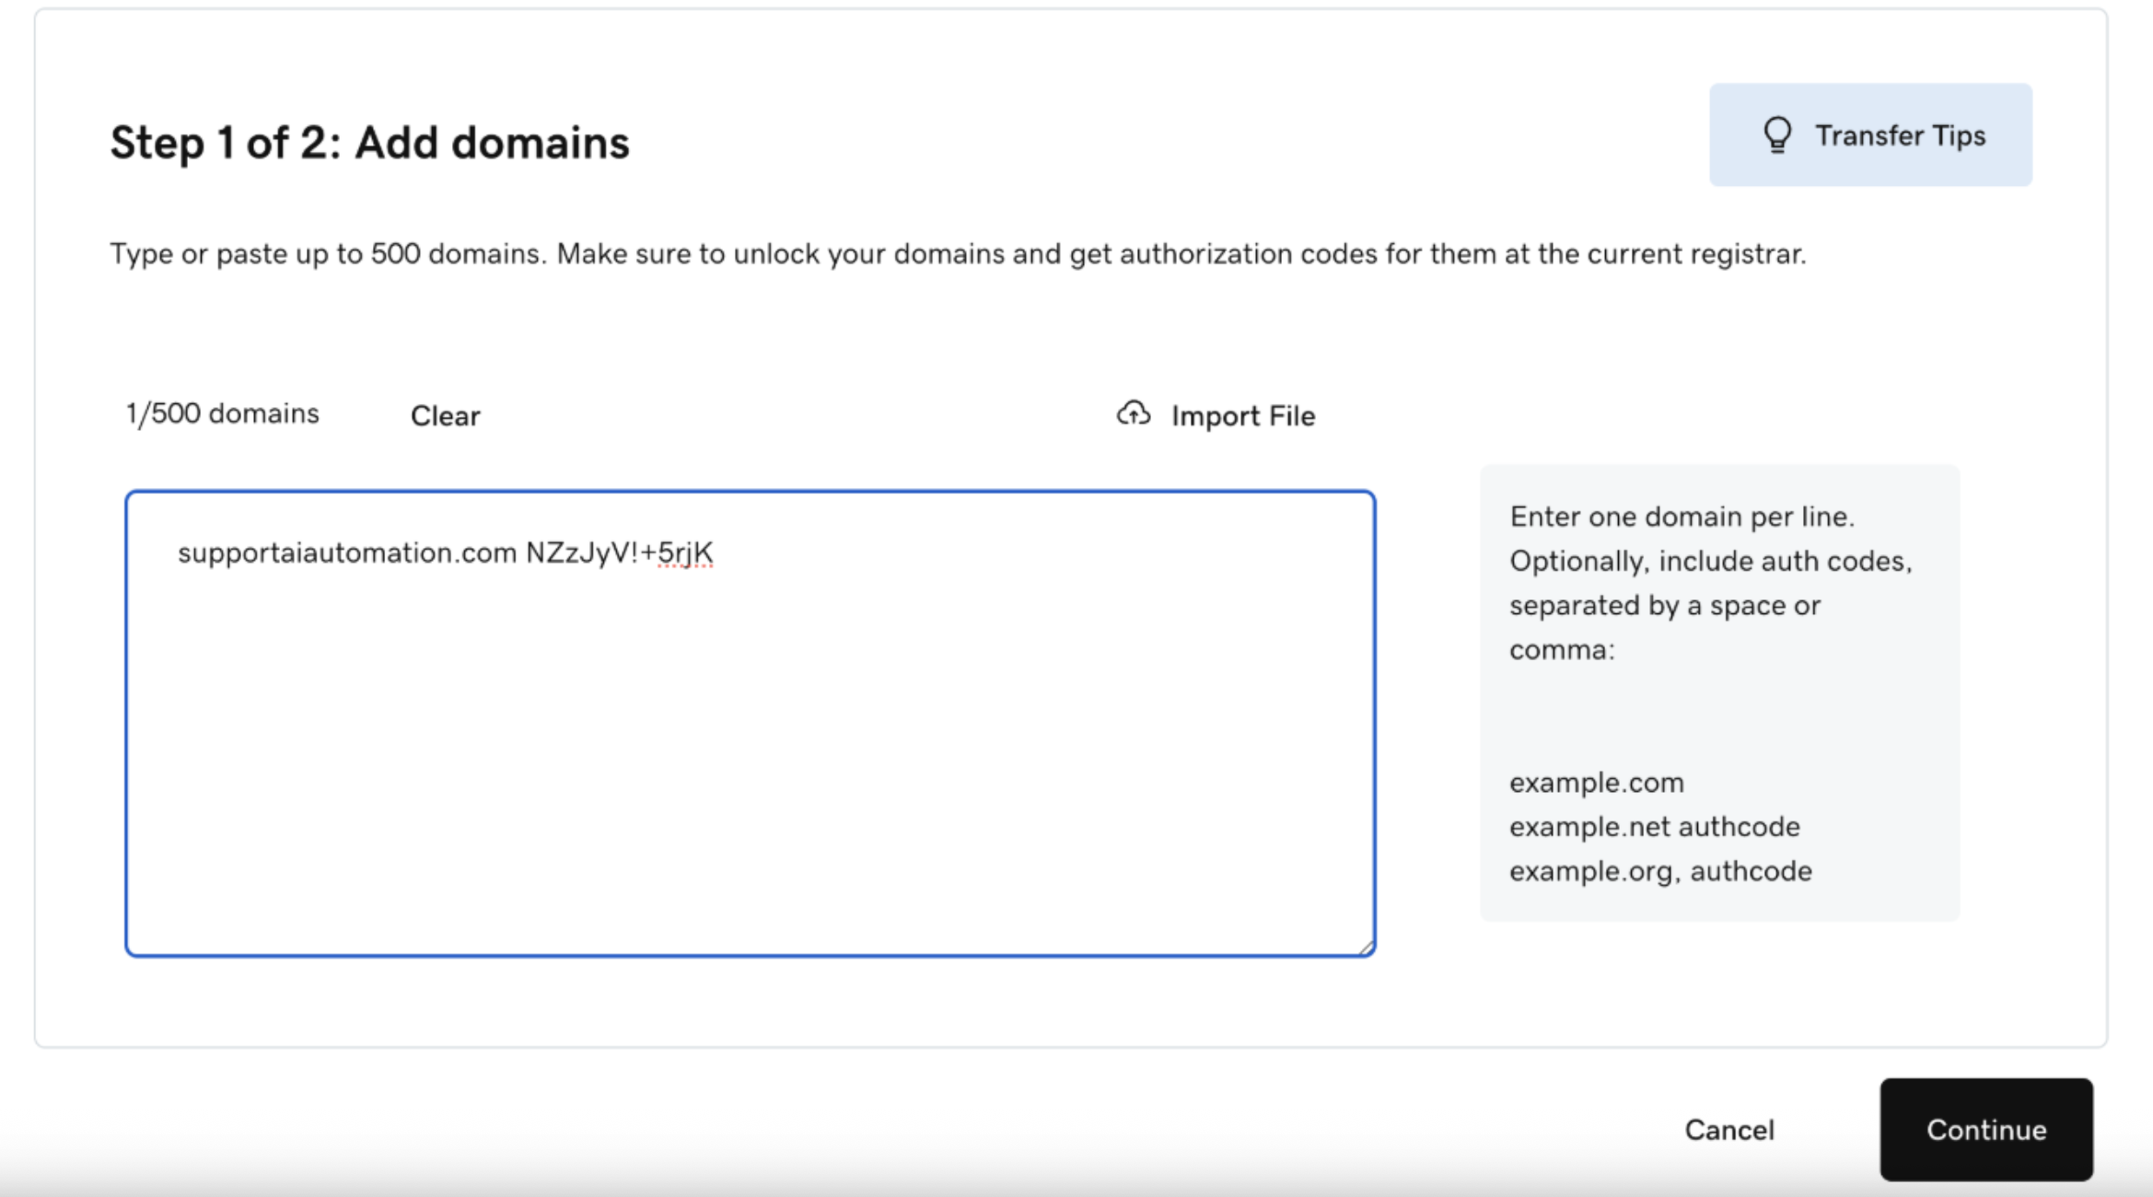2153x1197 pixels.
Task: Click the empty area of the domains box
Action: pos(750,764)
